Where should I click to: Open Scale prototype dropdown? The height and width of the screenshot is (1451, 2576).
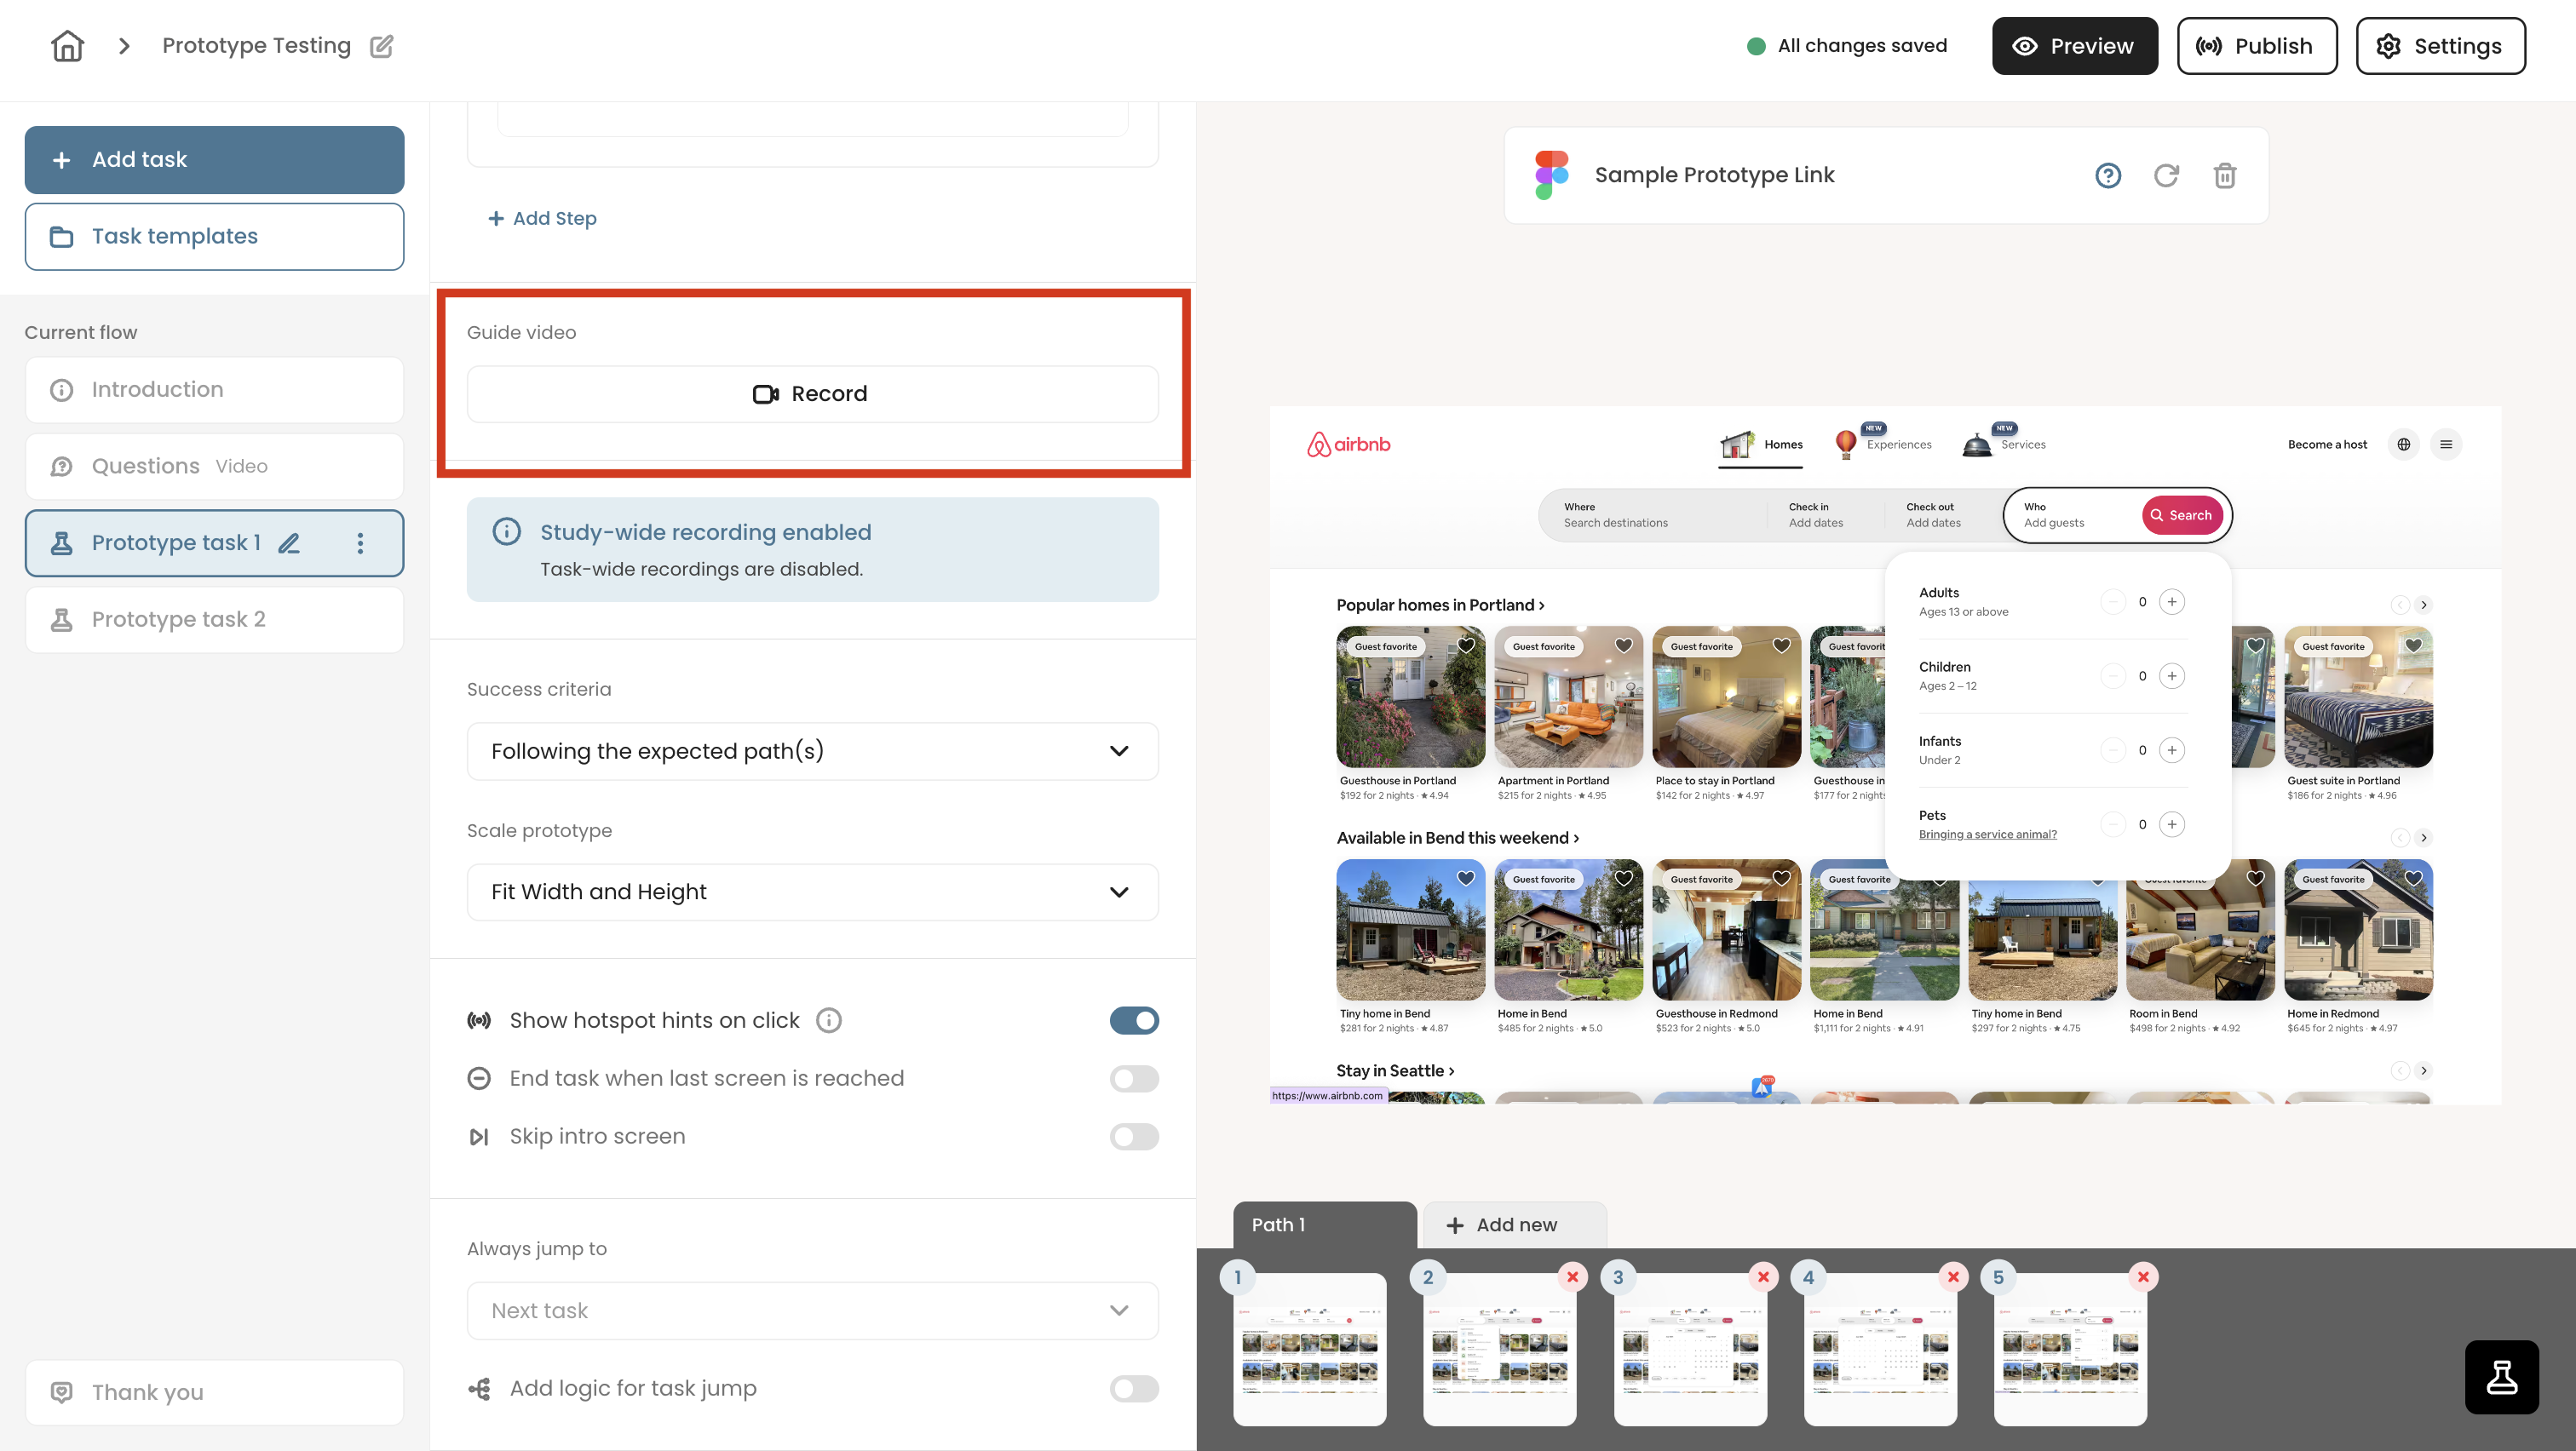(812, 892)
